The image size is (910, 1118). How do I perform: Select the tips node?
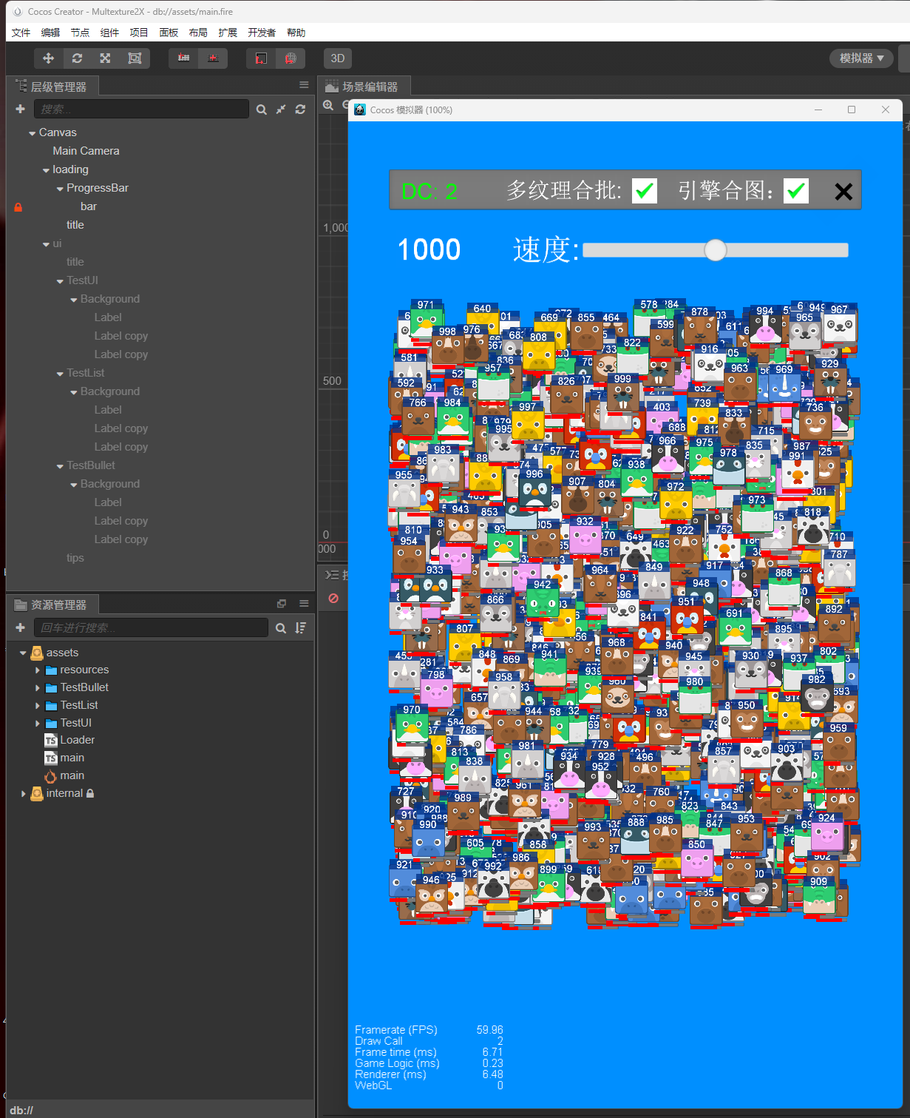tap(75, 558)
